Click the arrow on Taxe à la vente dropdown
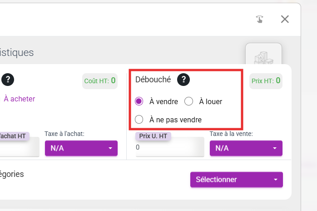This screenshot has width=317, height=211. (x=275, y=148)
